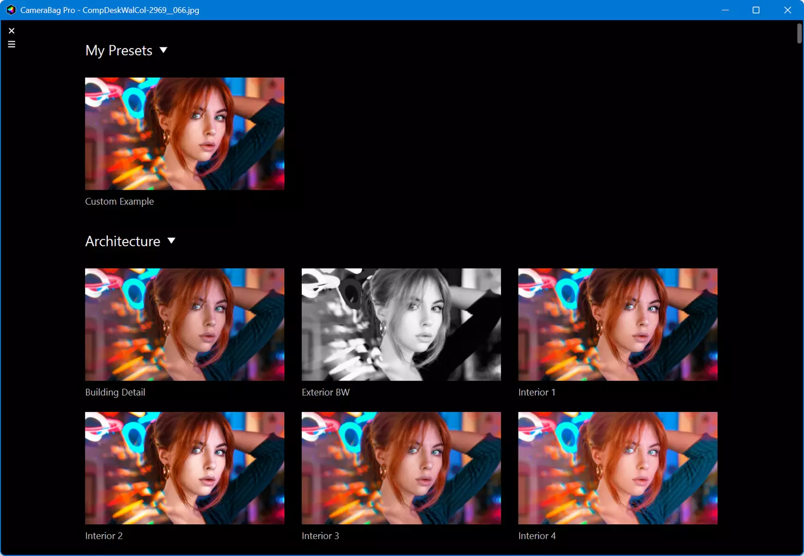Click the Building Detail label
This screenshot has height=556, width=804.
[115, 392]
